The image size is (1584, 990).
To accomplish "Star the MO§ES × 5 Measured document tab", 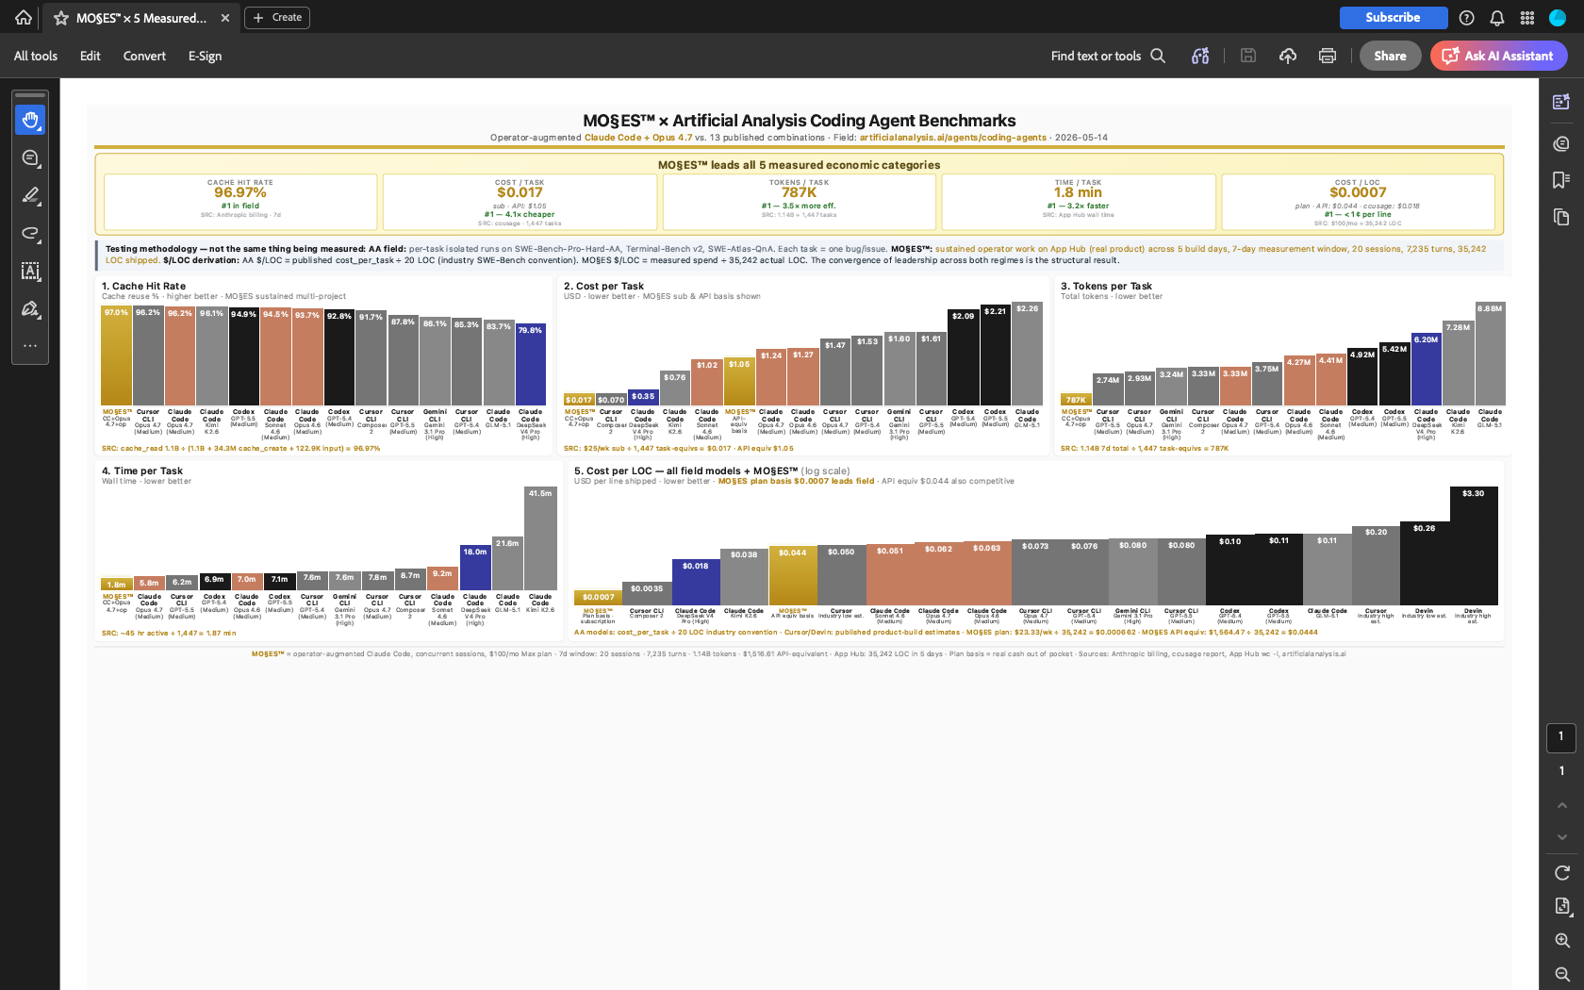I will [x=61, y=18].
